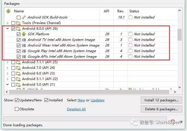Click the scroll down arrow of package list
Screen dimensions: 187x131
[x=179, y=87]
